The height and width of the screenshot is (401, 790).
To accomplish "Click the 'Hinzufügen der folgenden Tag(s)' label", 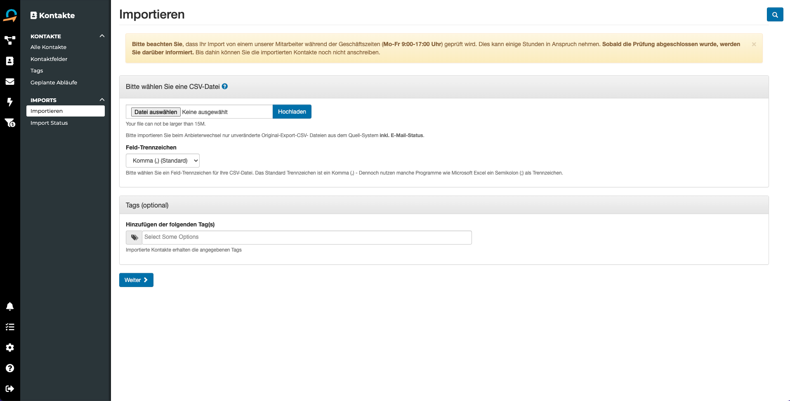I will point(170,224).
